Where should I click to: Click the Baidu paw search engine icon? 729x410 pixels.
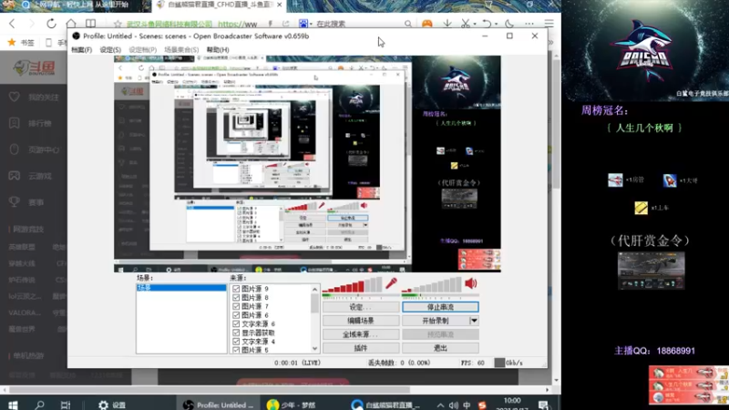click(x=303, y=24)
